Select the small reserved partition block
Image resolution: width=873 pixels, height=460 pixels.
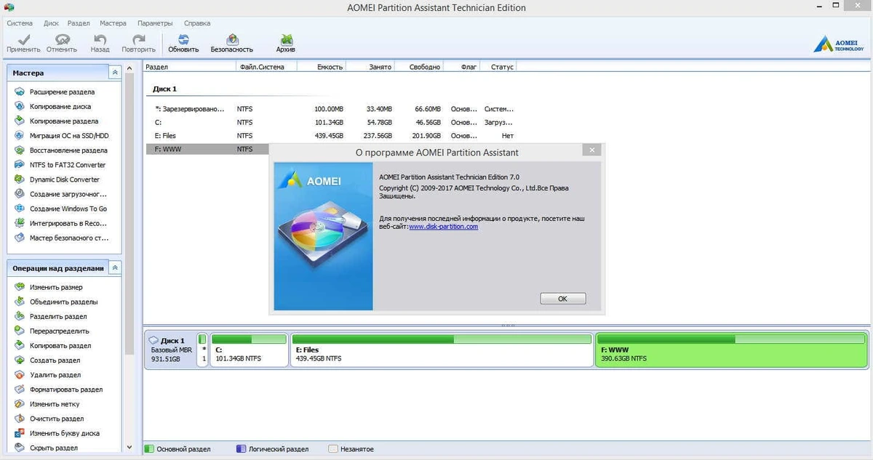coord(203,351)
